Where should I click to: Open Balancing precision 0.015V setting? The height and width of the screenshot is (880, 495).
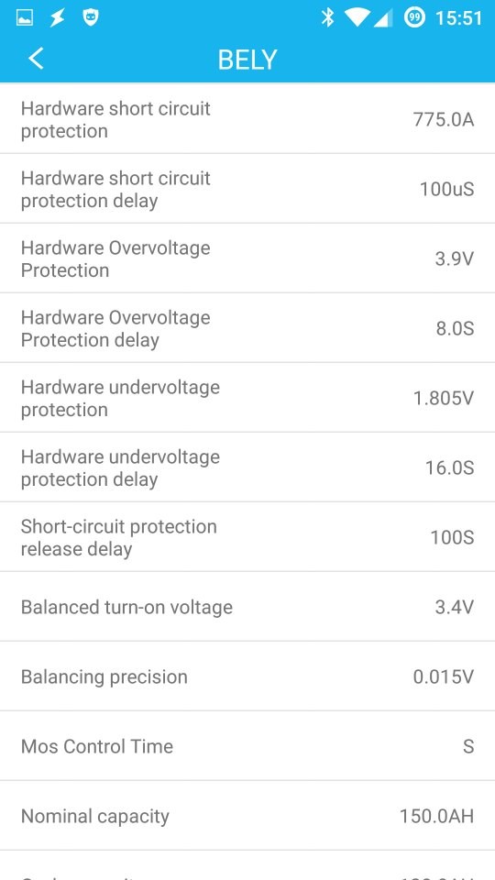(247, 676)
